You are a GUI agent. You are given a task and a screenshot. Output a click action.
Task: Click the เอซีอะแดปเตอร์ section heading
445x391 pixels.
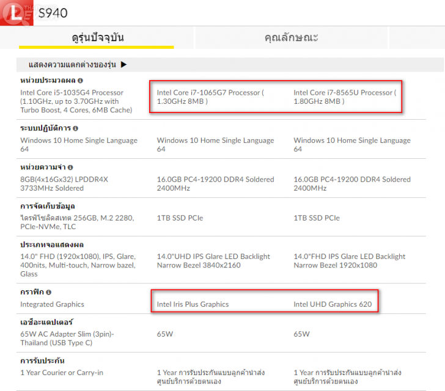pos(46,323)
